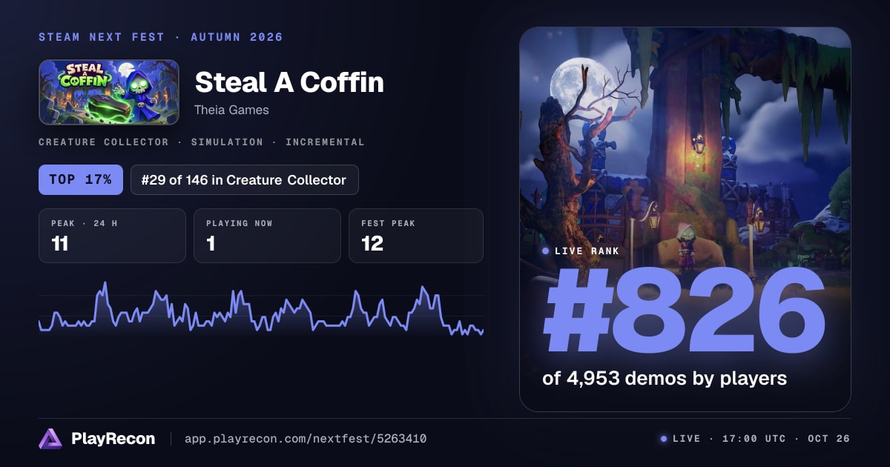Click the game screenshot with the moon
Image resolution: width=890 pixels, height=467 pixels.
685,219
